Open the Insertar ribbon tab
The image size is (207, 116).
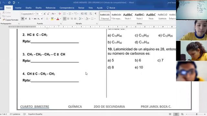18,8
